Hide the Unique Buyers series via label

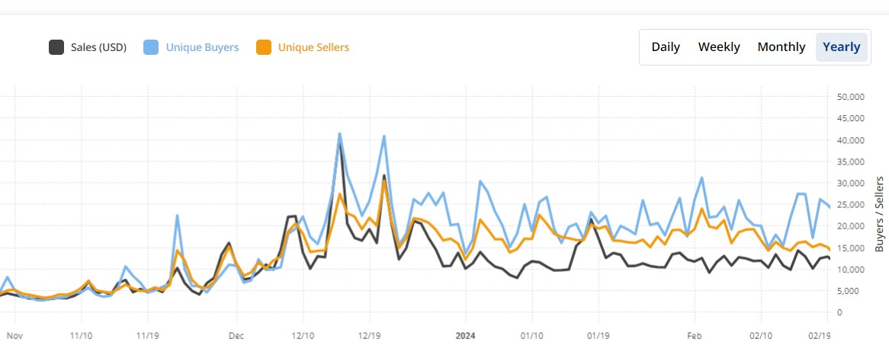point(202,47)
